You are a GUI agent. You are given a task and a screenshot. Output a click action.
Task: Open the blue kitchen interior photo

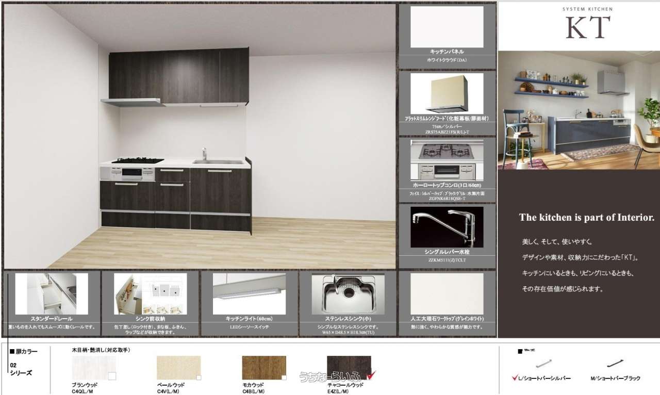tap(579, 110)
